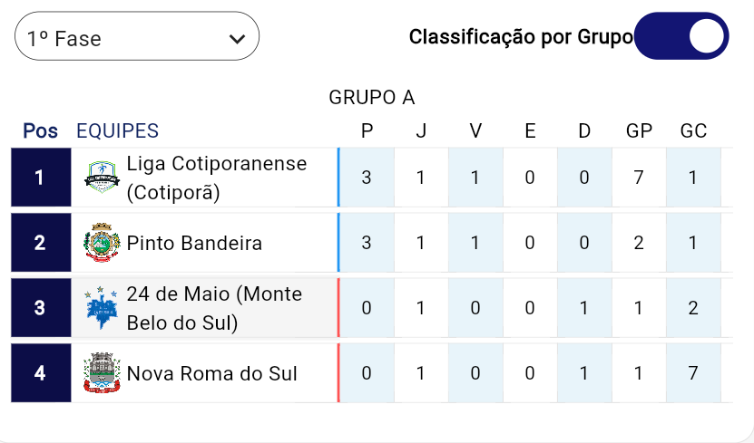Screen dimensions: 754x443
Task: Click the Nova Roma do Sul crest
Action: click(102, 373)
